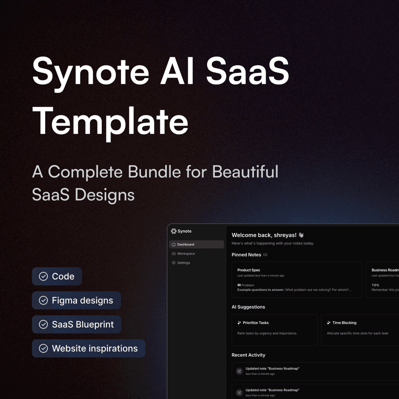This screenshot has height=399, width=399.
Task: Open the Settings sidebar item
Action: point(184,263)
